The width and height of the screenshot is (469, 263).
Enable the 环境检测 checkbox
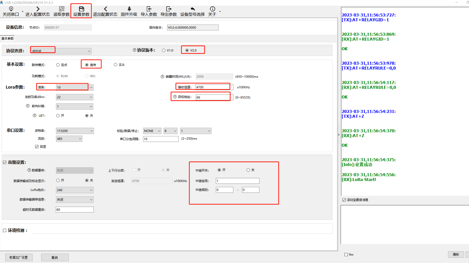5,230
